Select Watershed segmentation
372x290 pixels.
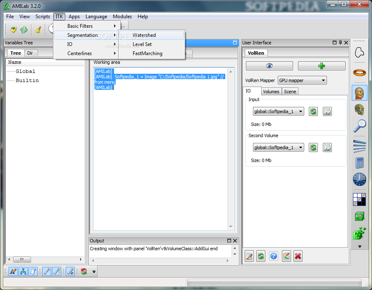coord(152,35)
